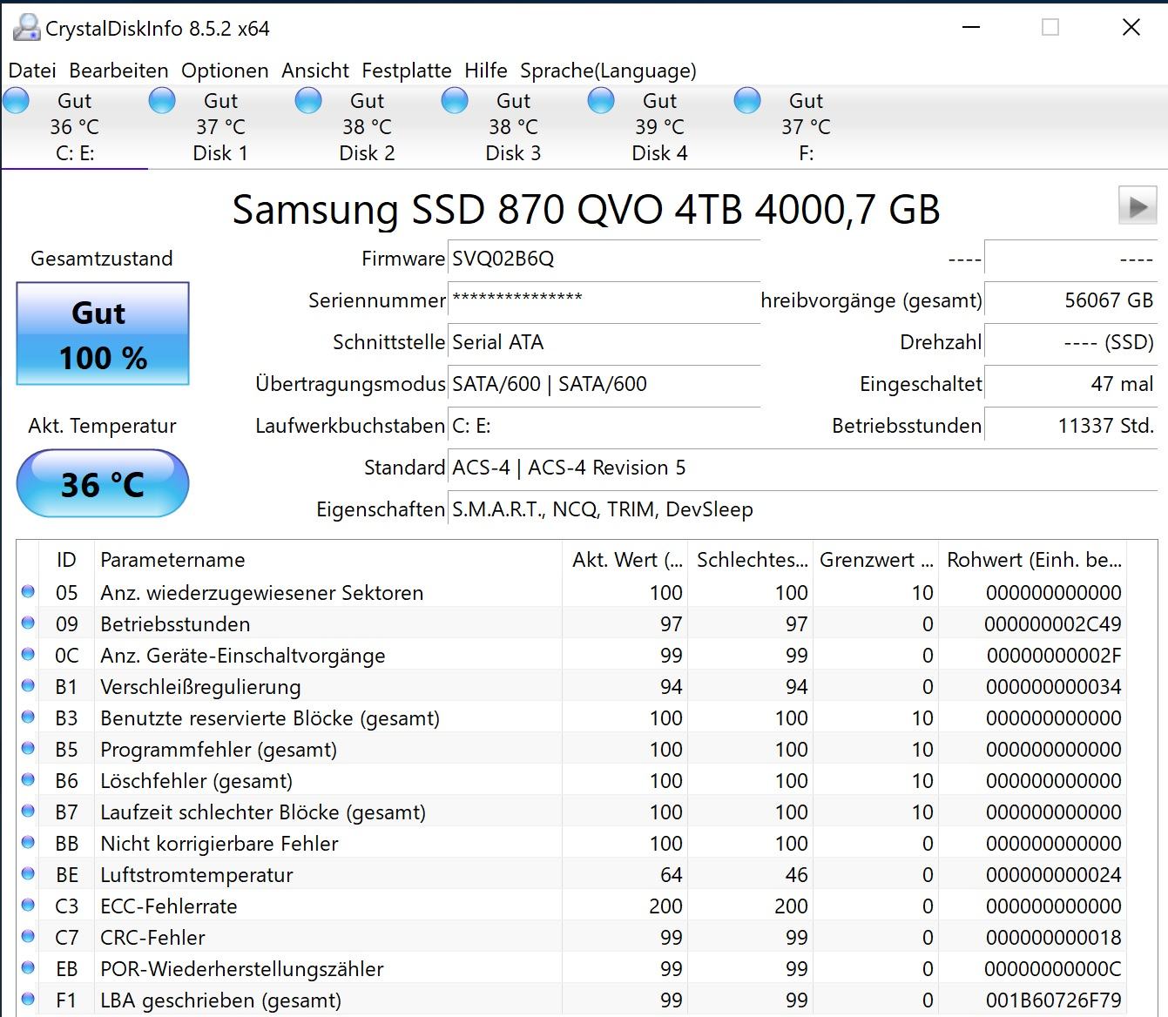Viewport: 1168px width, 1017px height.
Task: Click the CrystalDiskInfo app icon in title bar
Action: click(26, 28)
